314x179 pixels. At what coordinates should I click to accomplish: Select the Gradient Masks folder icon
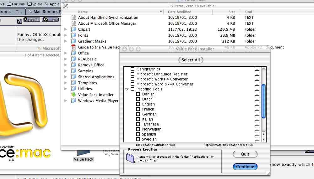pyautogui.click(x=74, y=41)
